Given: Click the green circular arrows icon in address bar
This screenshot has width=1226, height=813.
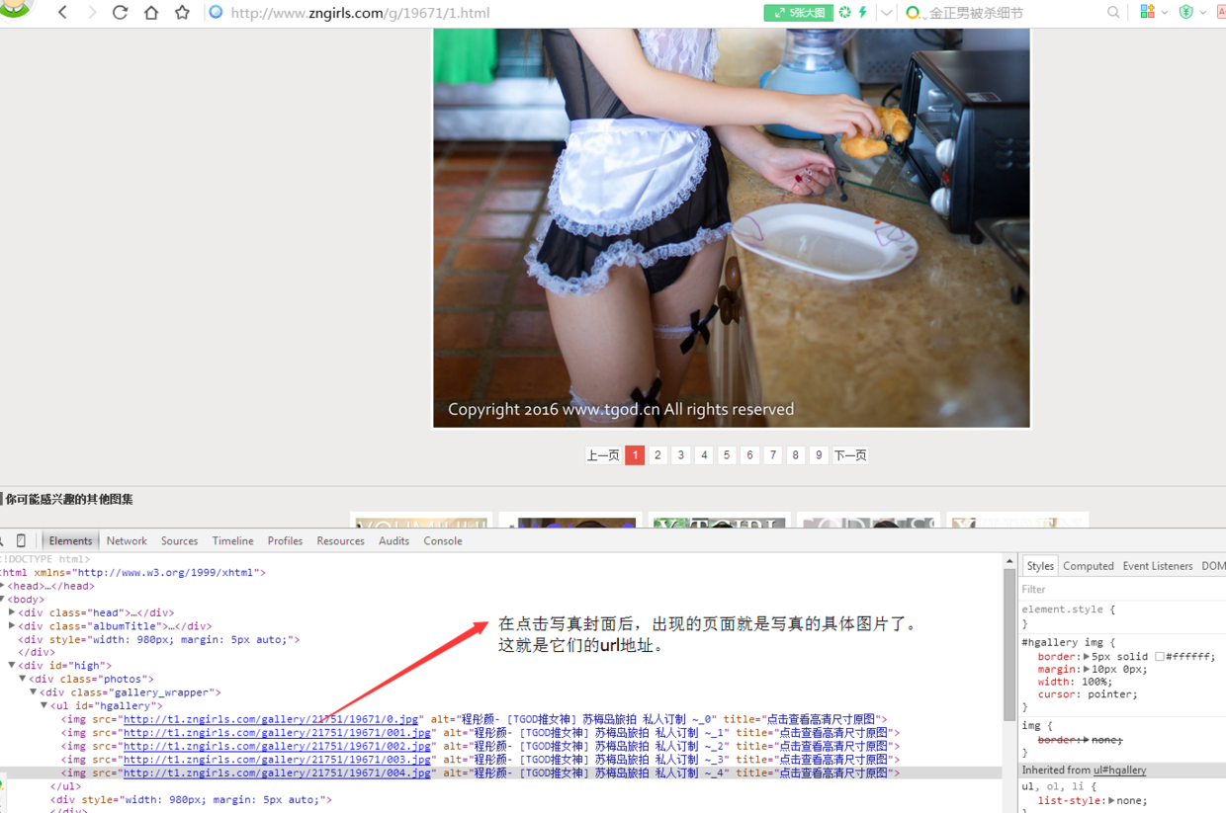Looking at the screenshot, I should point(844,13).
